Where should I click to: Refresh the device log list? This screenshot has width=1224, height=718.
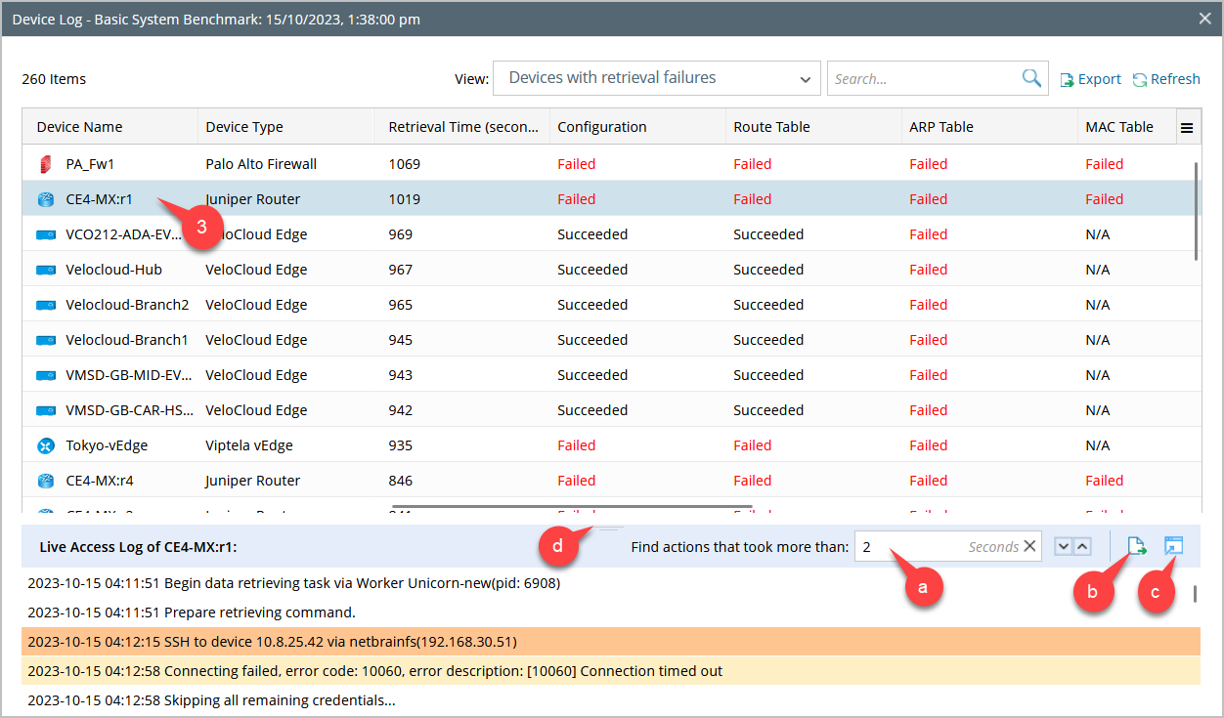click(1166, 79)
